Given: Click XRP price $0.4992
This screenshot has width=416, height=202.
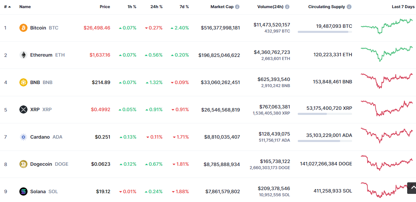Looking at the screenshot, I should (101, 109).
